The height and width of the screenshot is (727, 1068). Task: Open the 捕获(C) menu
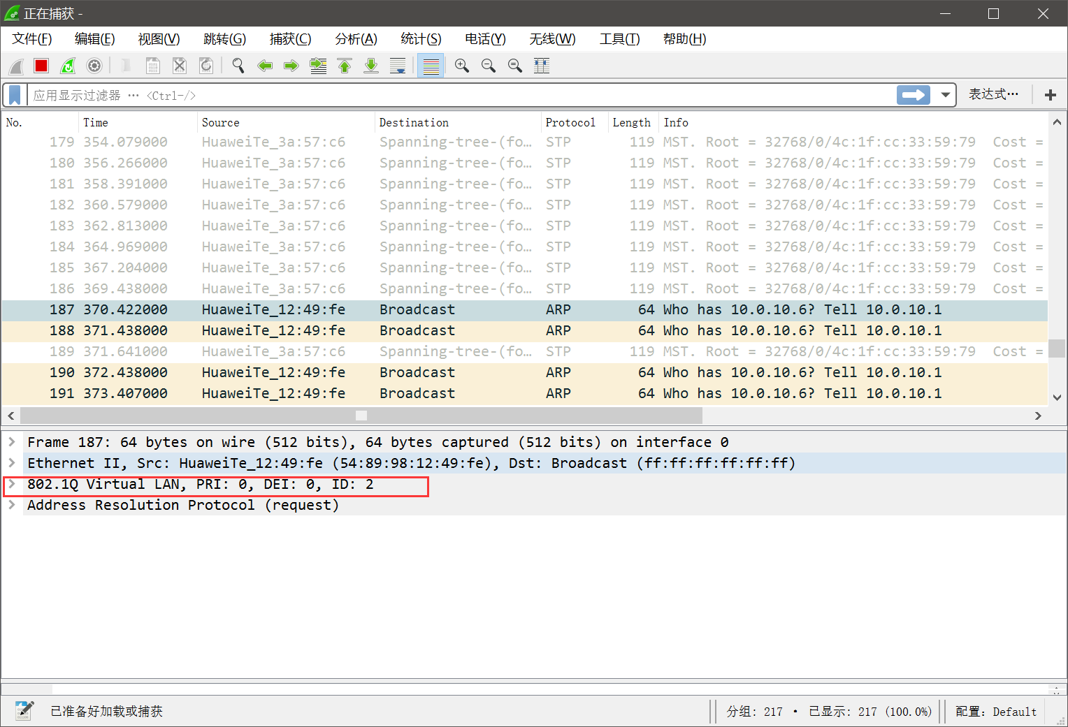tap(291, 39)
